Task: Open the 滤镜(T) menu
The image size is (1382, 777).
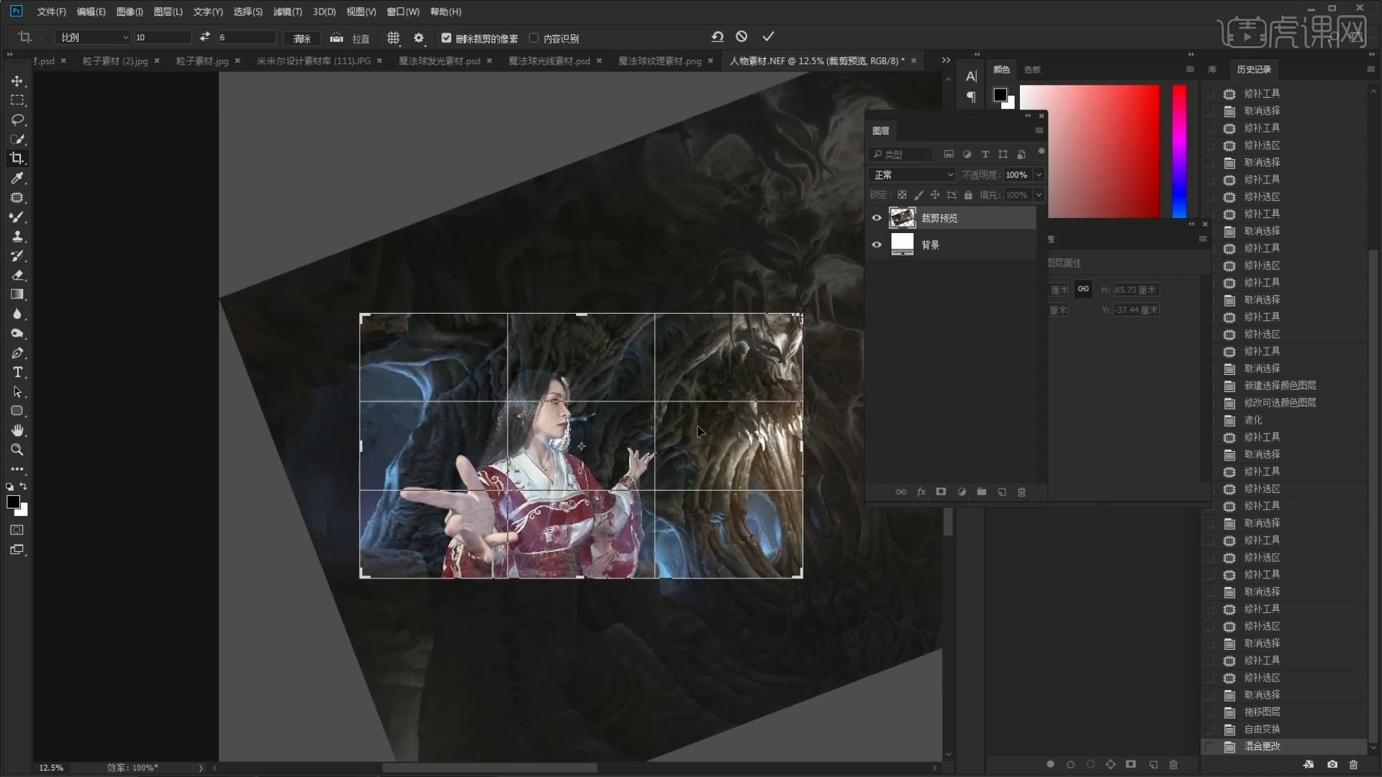Action: (287, 12)
